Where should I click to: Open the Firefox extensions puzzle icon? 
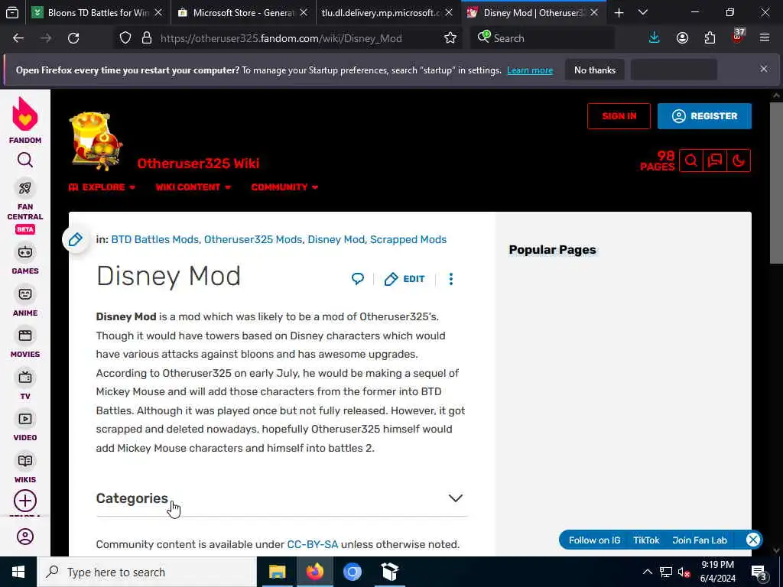point(710,38)
